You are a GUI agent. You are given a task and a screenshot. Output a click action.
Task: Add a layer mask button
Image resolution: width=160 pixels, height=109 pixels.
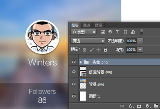click(x=139, y=106)
